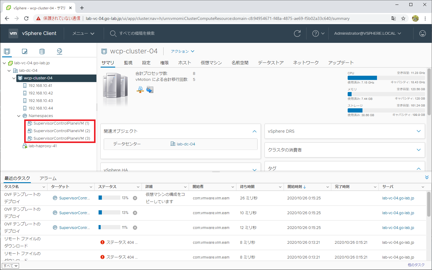Click the メモリ usage bar
Viewport: 432px width, 270px height.
386,94
